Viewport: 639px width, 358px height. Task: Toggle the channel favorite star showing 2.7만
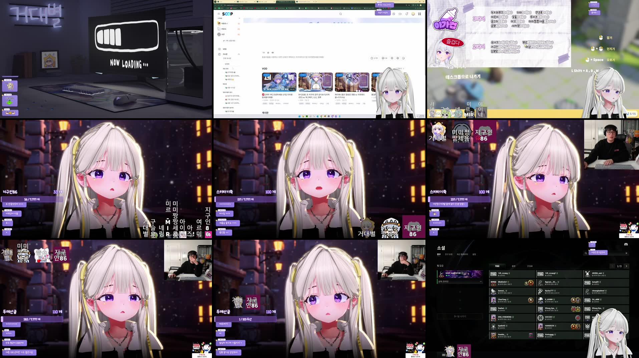click(374, 58)
